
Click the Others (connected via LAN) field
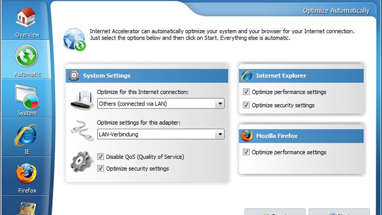click(161, 104)
